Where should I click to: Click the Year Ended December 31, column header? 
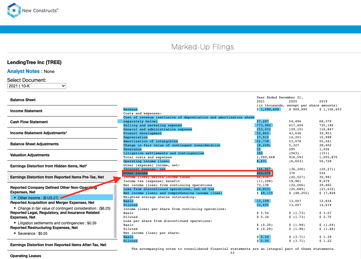tap(280, 97)
